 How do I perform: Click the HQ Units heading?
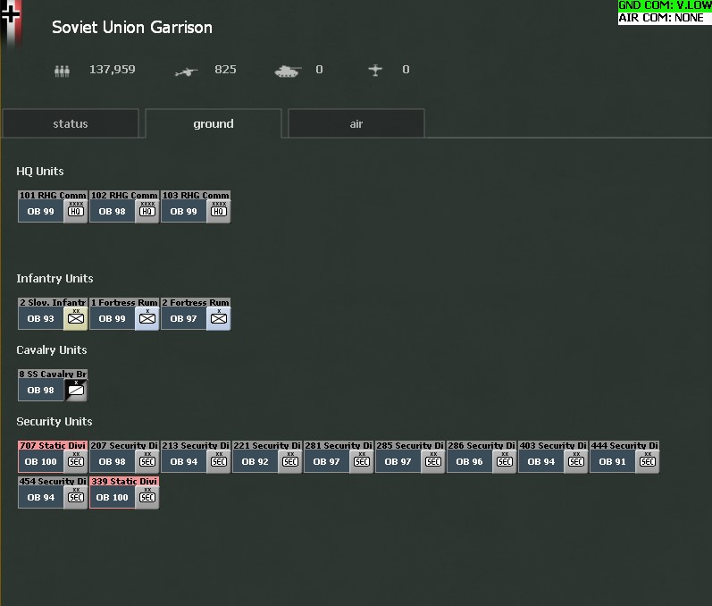[40, 172]
